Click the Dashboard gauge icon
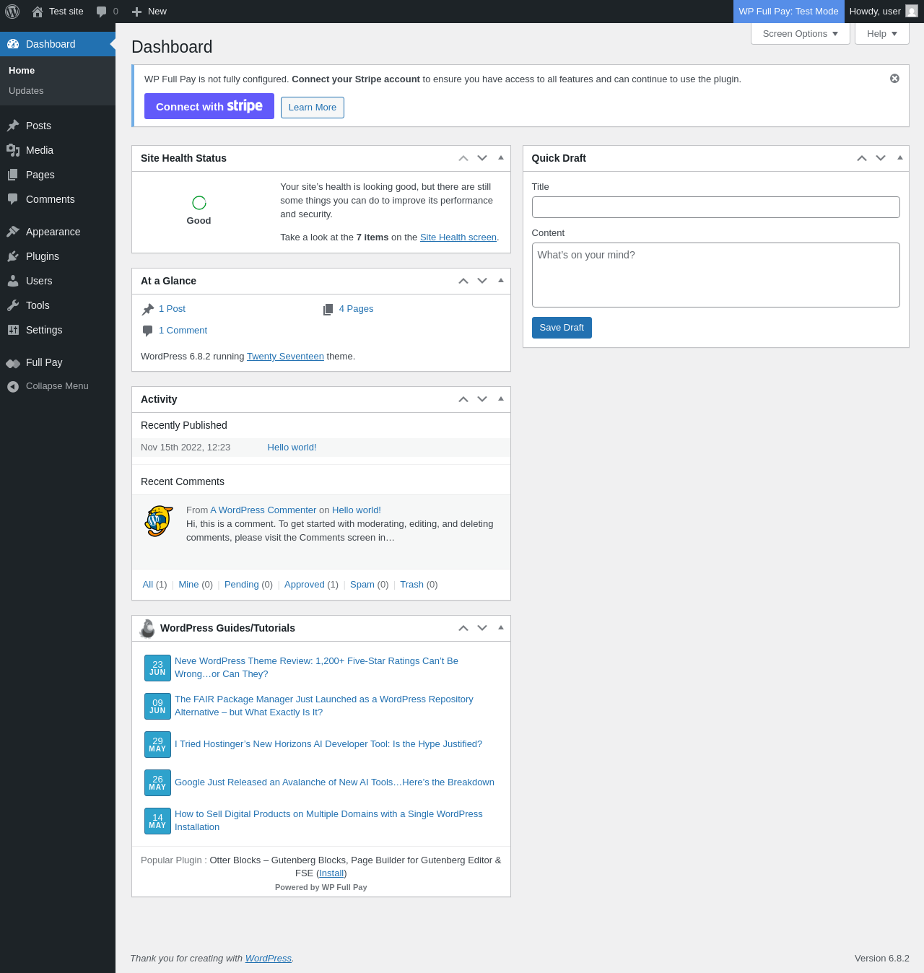The image size is (924, 973). (13, 44)
